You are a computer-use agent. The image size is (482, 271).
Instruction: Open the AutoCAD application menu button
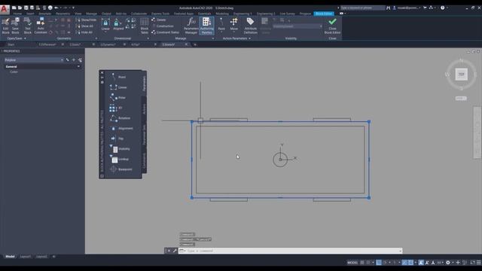5,9
